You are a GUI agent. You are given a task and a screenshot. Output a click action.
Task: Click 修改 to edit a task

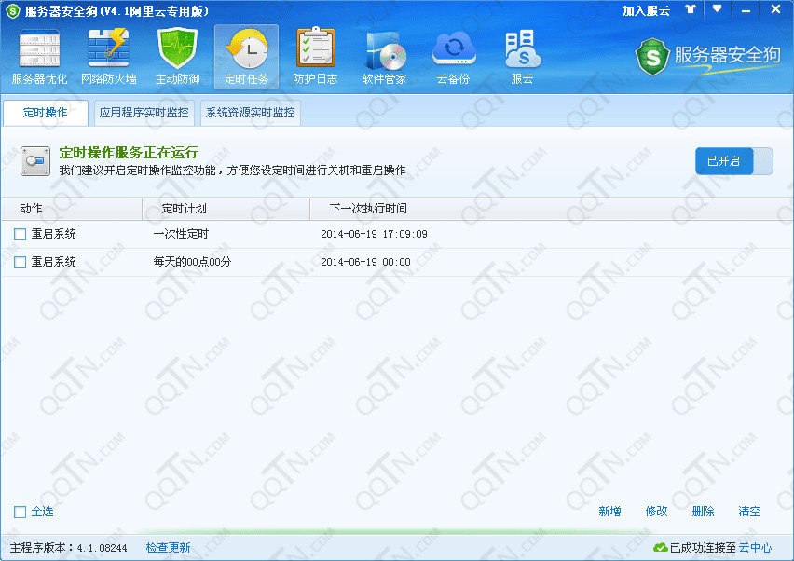click(x=656, y=512)
